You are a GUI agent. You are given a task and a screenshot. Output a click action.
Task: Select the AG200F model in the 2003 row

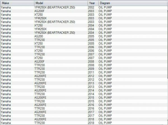(x=39, y=11)
